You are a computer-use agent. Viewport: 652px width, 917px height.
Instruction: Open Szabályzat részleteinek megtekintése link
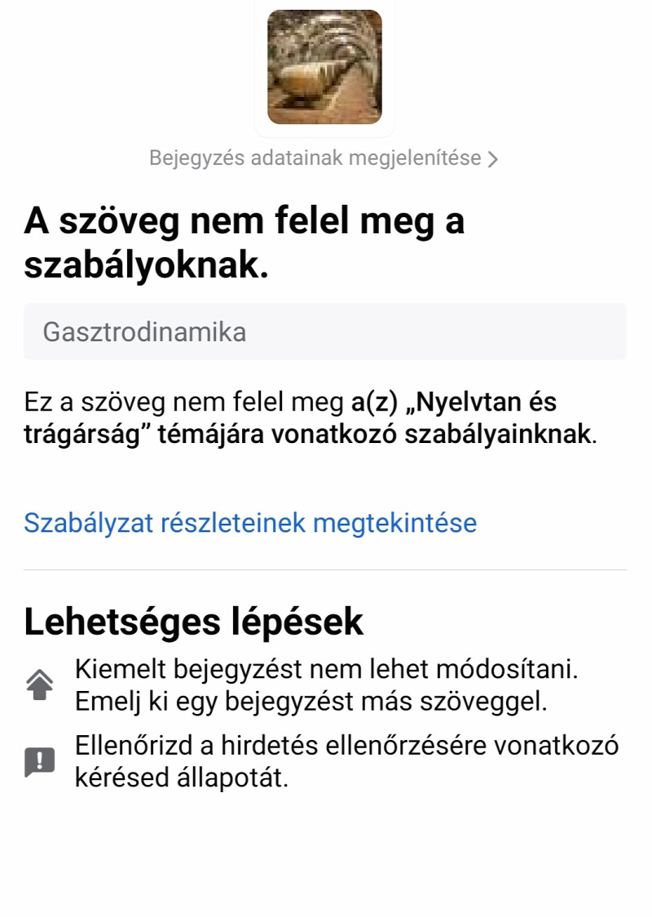[x=250, y=522]
